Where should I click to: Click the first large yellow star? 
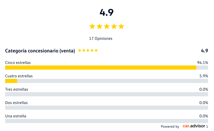[x=92, y=26]
